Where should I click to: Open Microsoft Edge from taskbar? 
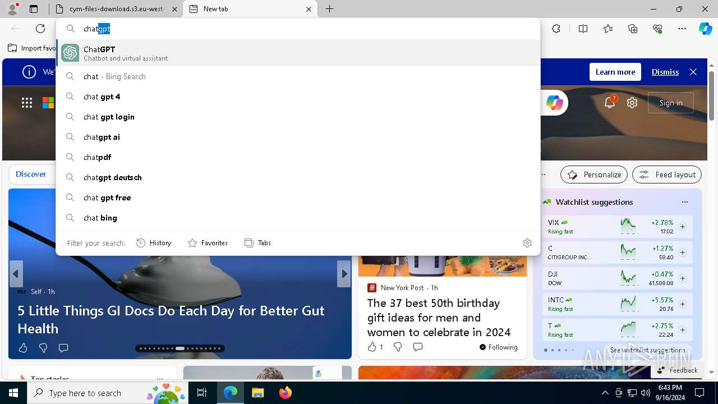click(x=231, y=393)
